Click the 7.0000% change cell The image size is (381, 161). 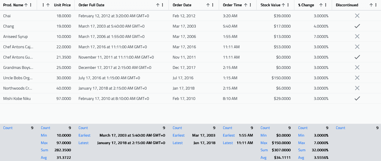point(313,36)
